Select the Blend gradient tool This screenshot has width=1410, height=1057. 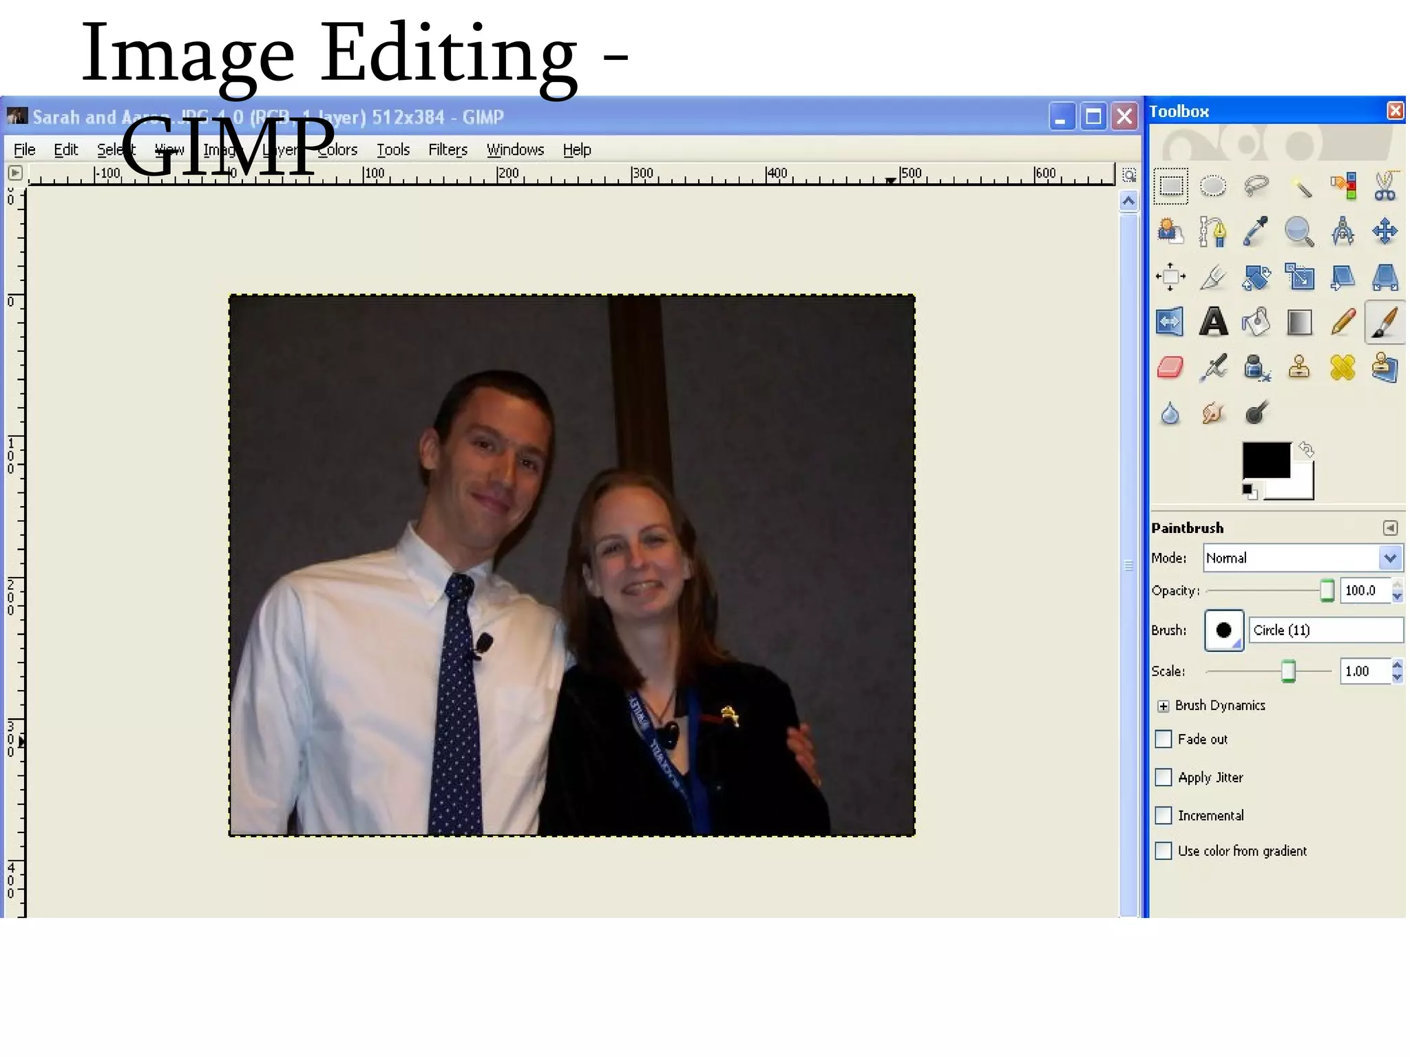pyautogui.click(x=1300, y=322)
